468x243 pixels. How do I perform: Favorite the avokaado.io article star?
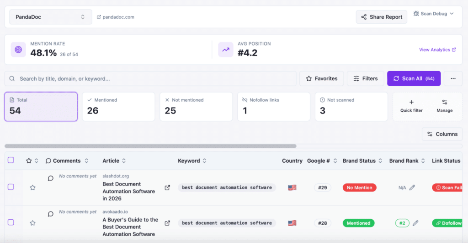point(32,223)
